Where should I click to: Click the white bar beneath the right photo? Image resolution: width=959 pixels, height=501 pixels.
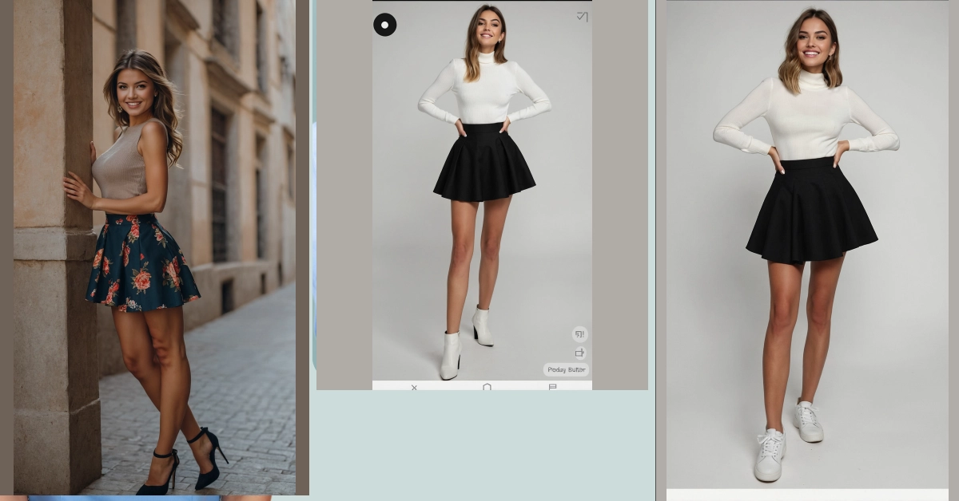807,495
